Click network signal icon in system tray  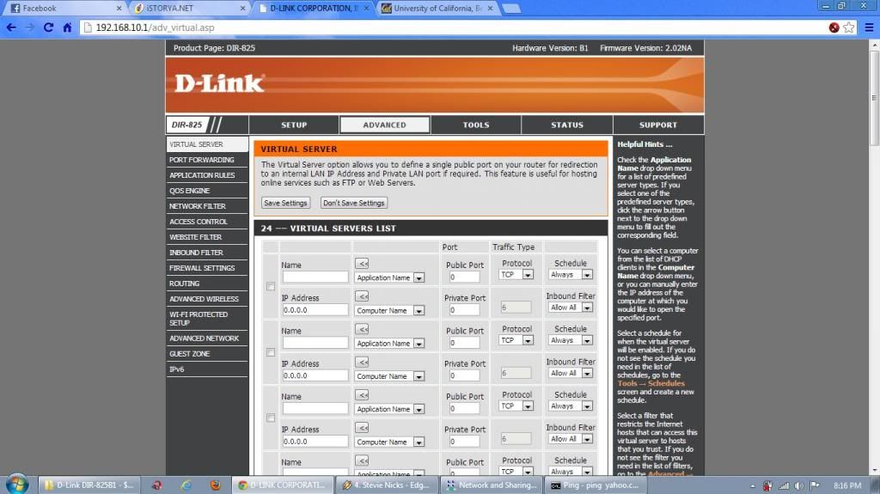coord(784,485)
